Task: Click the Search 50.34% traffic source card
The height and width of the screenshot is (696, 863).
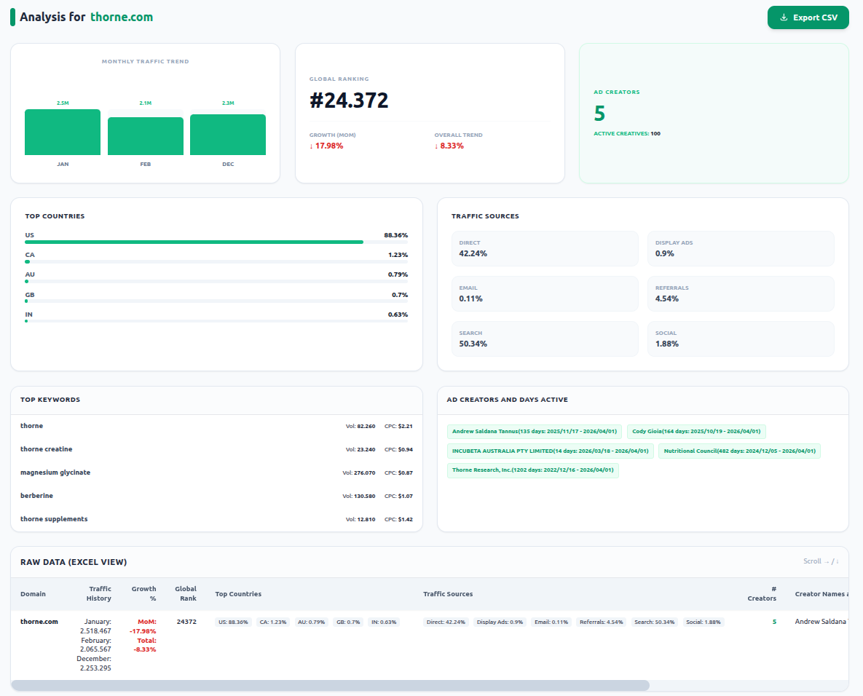Action: point(545,339)
